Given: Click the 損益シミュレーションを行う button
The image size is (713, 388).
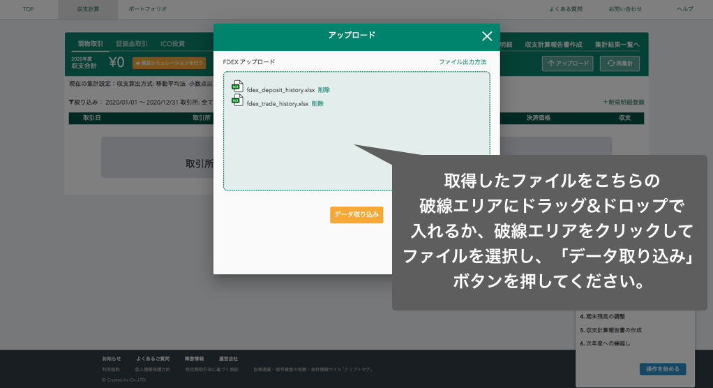Looking at the screenshot, I should (x=169, y=63).
